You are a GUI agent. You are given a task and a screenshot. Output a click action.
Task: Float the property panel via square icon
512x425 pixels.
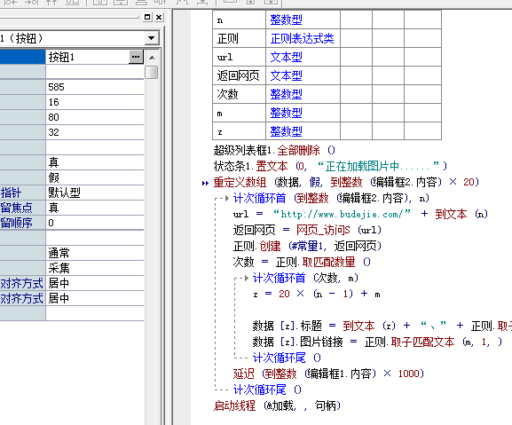(x=147, y=17)
